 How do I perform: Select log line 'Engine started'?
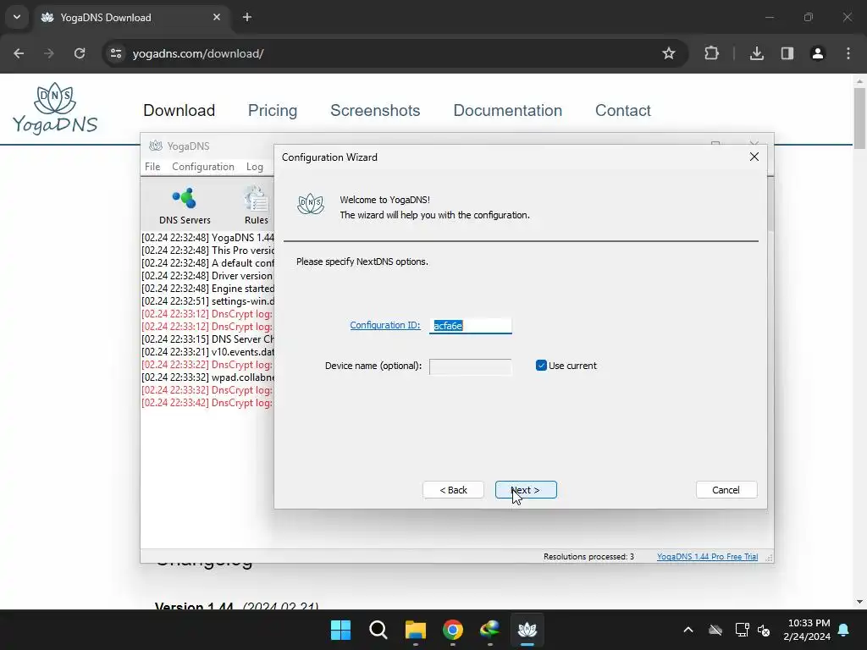pos(207,289)
